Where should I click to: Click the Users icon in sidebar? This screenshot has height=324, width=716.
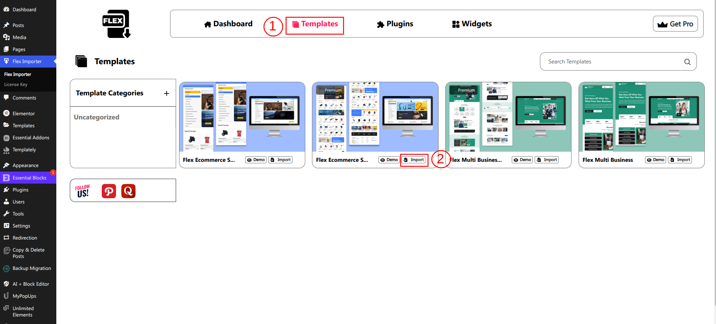[6, 202]
